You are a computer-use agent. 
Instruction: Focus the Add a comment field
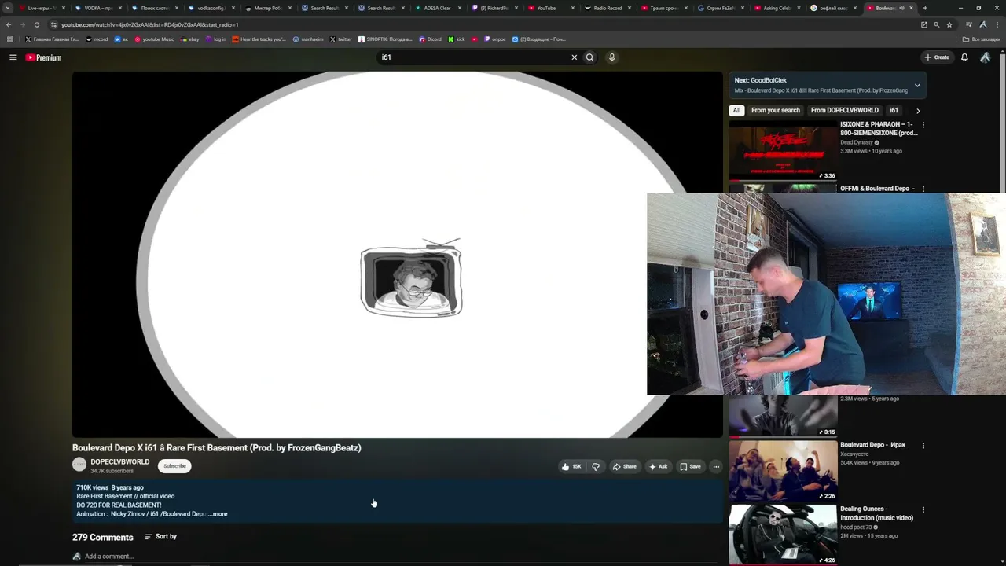click(x=109, y=557)
